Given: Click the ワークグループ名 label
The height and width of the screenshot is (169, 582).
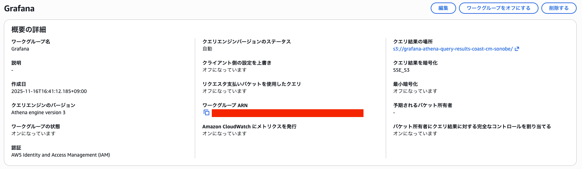Looking at the screenshot, I should [x=31, y=42].
